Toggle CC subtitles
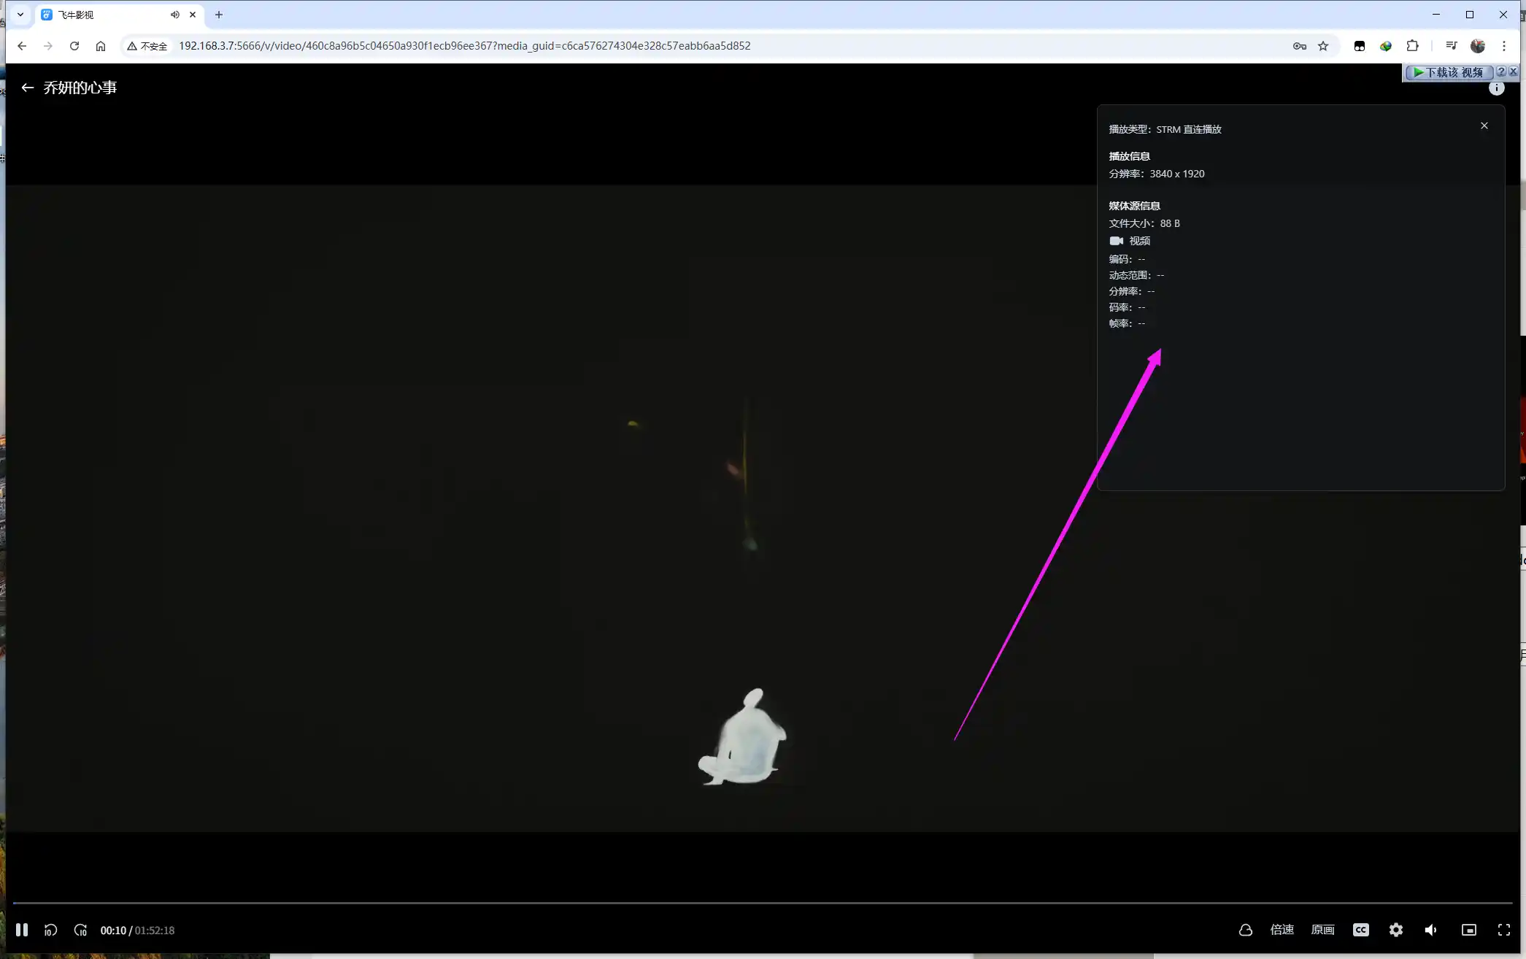 [1360, 930]
